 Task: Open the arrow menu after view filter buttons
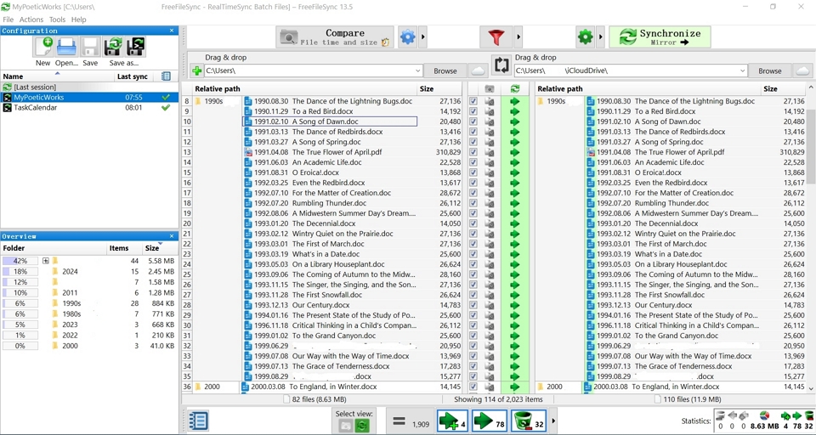click(x=553, y=421)
